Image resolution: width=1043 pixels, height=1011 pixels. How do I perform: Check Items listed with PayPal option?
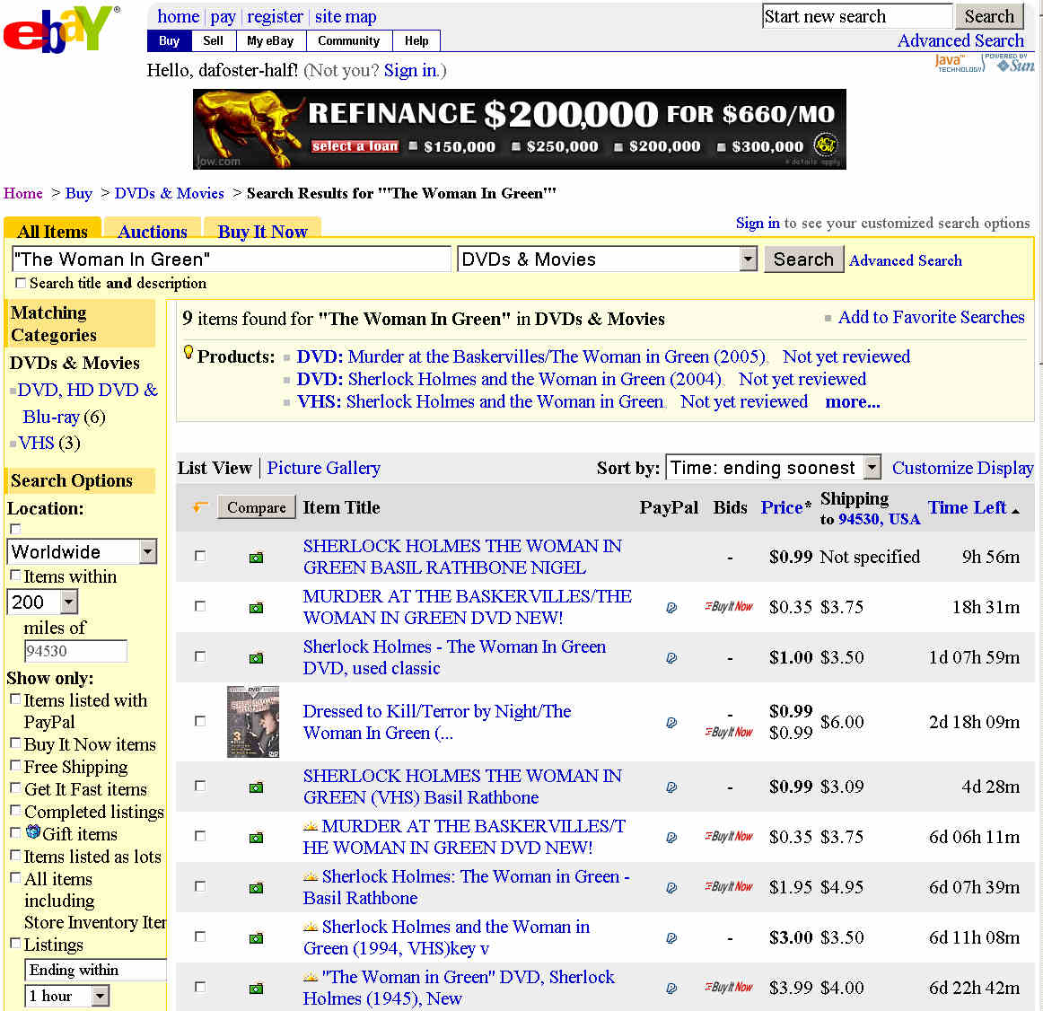pyautogui.click(x=14, y=699)
